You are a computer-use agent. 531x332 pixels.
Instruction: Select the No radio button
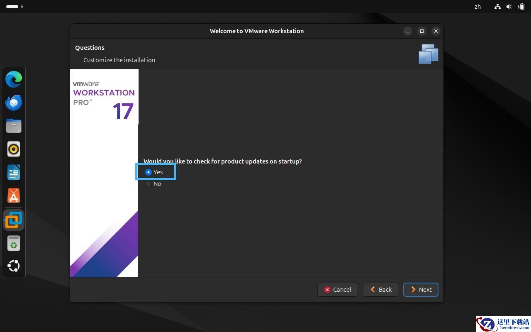149,184
